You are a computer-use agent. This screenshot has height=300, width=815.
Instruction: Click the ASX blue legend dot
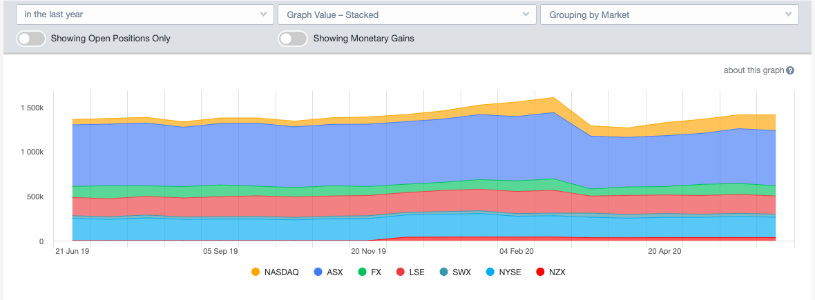[x=318, y=272]
